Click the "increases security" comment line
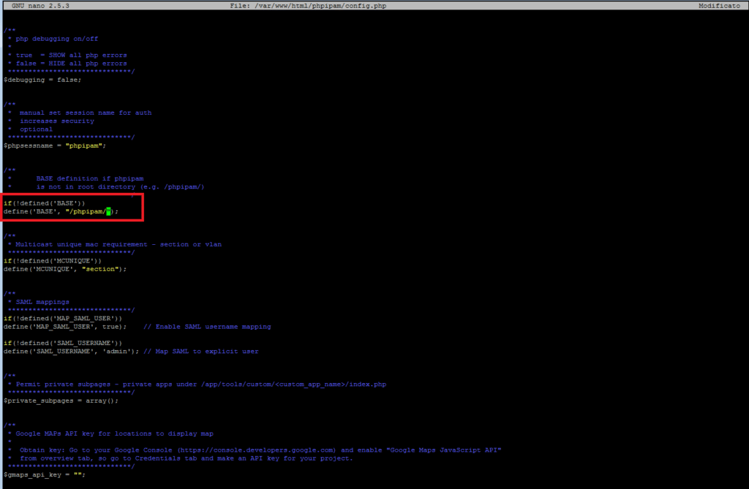The height and width of the screenshot is (489, 749). point(57,121)
